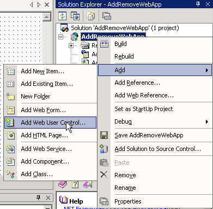Screen dimensions: 213x209
Task: Click the Properties icon in Solution Explorer toolbar
Action: point(107,16)
